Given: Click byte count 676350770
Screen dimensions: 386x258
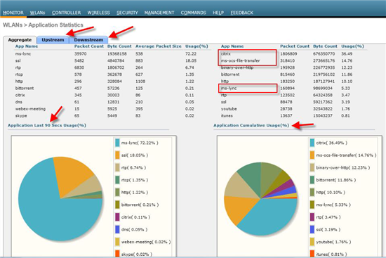Looking at the screenshot, I should pos(324,53).
